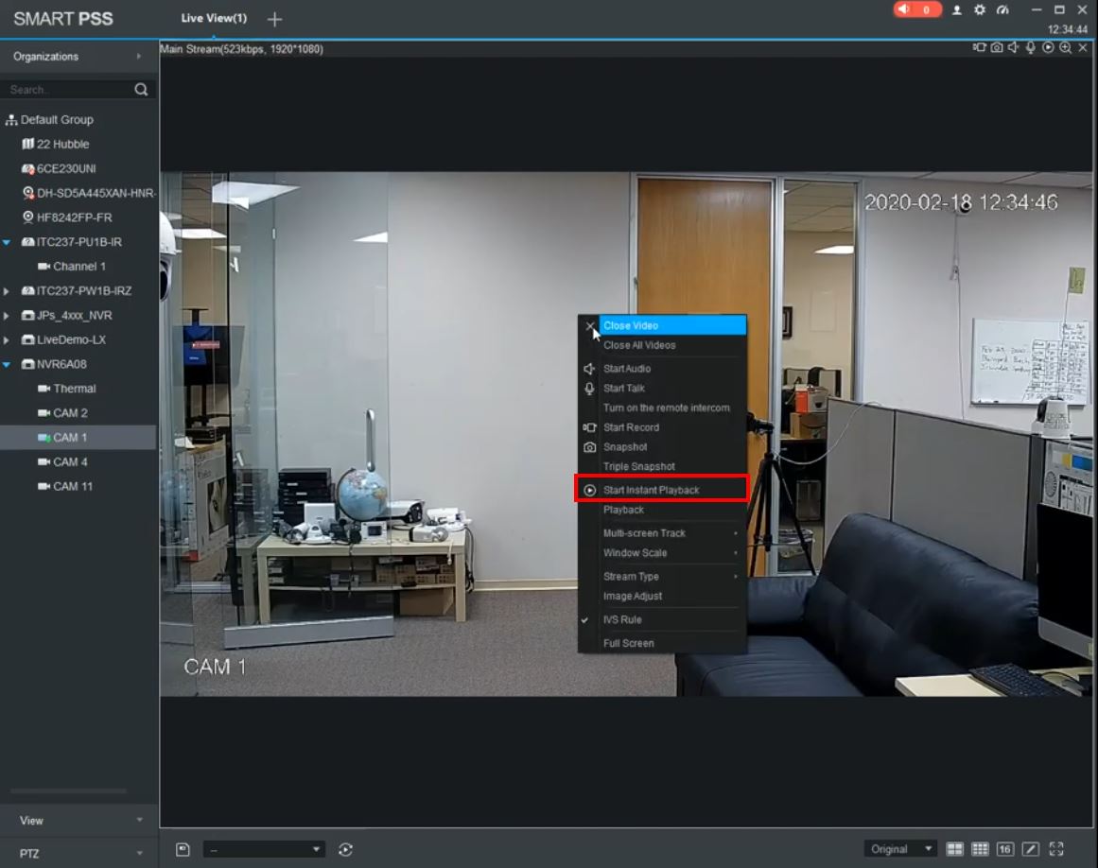Toggle talk with video toolbar microphone icon

[1031, 47]
